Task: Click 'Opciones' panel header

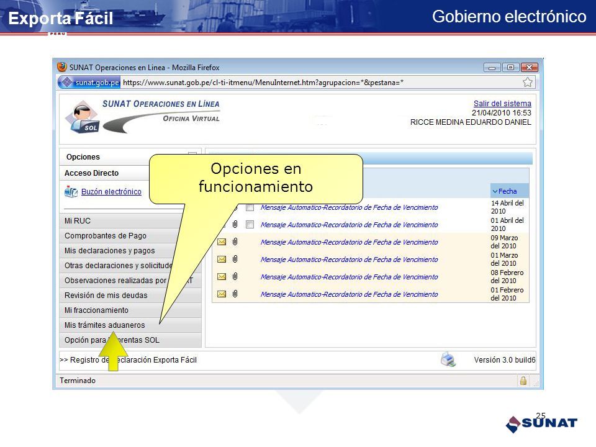Action: coord(83,157)
